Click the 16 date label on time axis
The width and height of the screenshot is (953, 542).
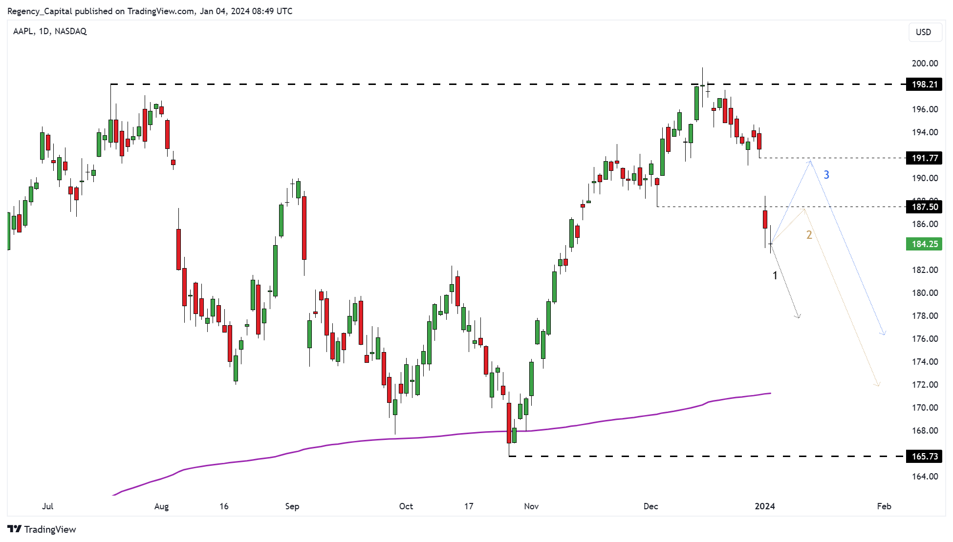[x=224, y=506]
